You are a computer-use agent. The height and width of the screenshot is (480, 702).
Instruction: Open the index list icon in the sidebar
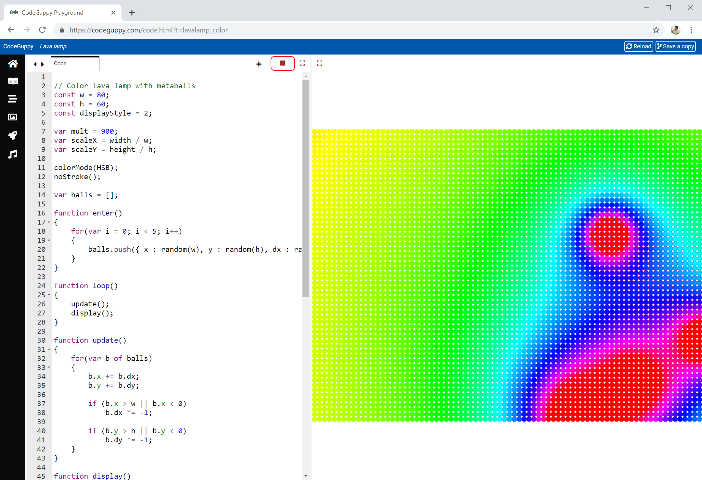tap(13, 99)
